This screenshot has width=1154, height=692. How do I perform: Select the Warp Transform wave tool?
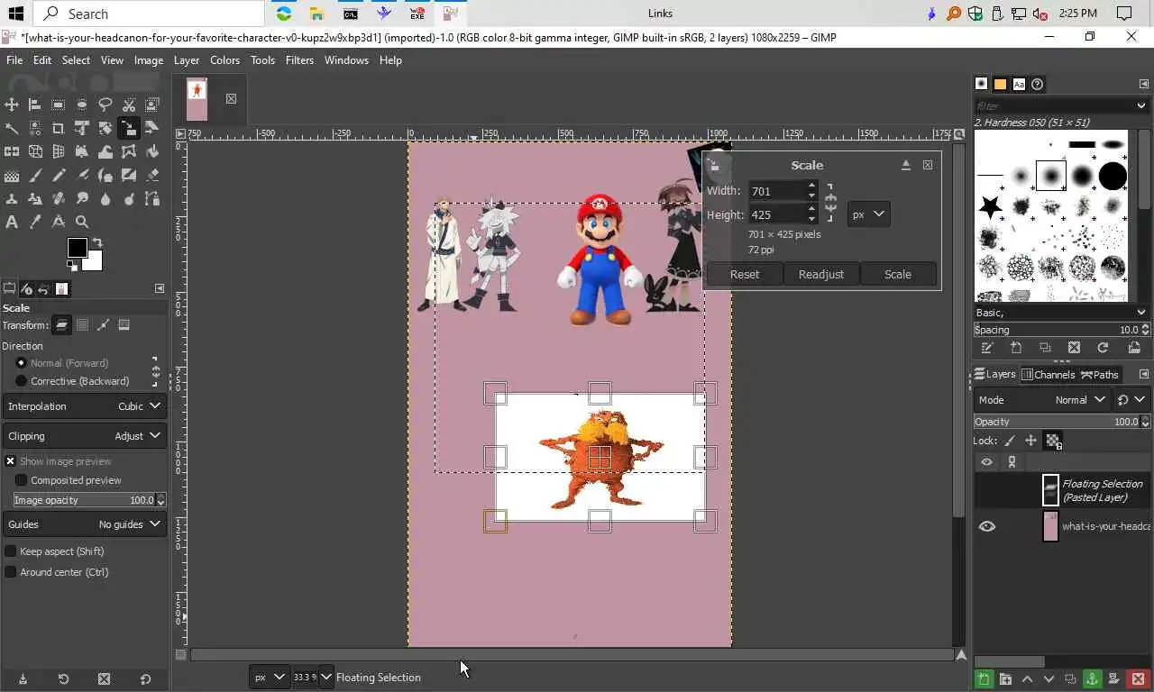click(105, 151)
